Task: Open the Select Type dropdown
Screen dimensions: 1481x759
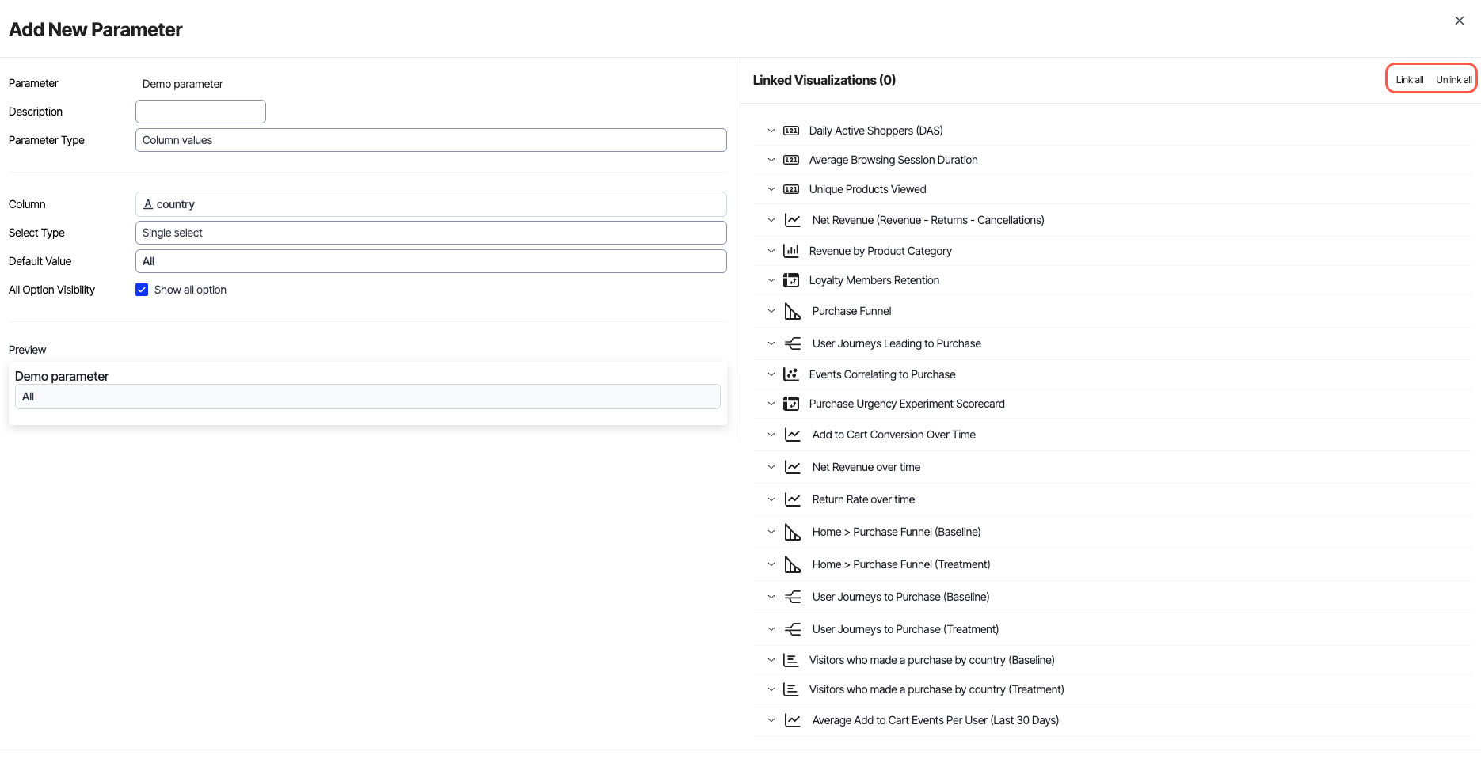Action: [x=431, y=233]
